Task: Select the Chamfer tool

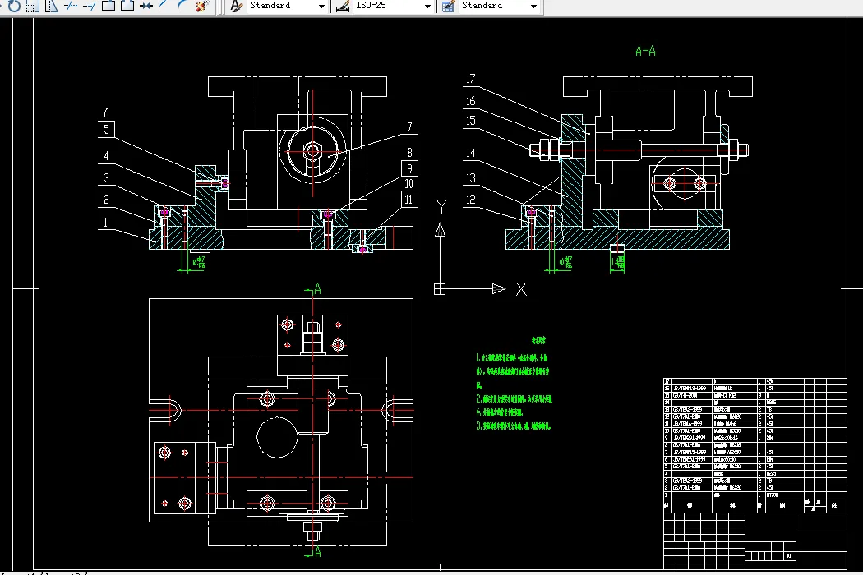Action: 164,6
